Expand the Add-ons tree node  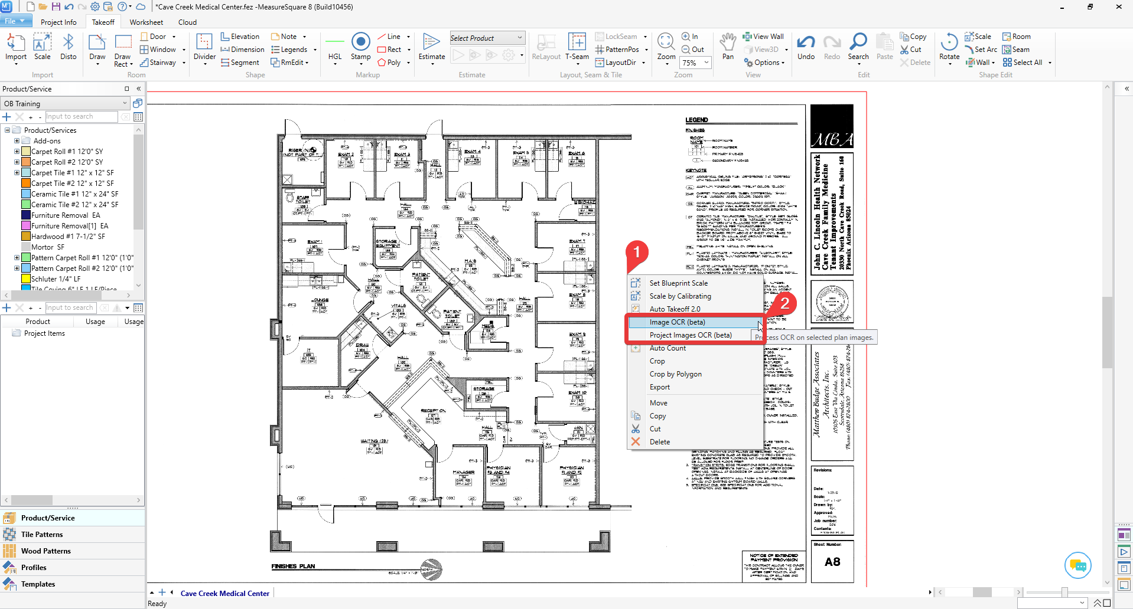17,141
